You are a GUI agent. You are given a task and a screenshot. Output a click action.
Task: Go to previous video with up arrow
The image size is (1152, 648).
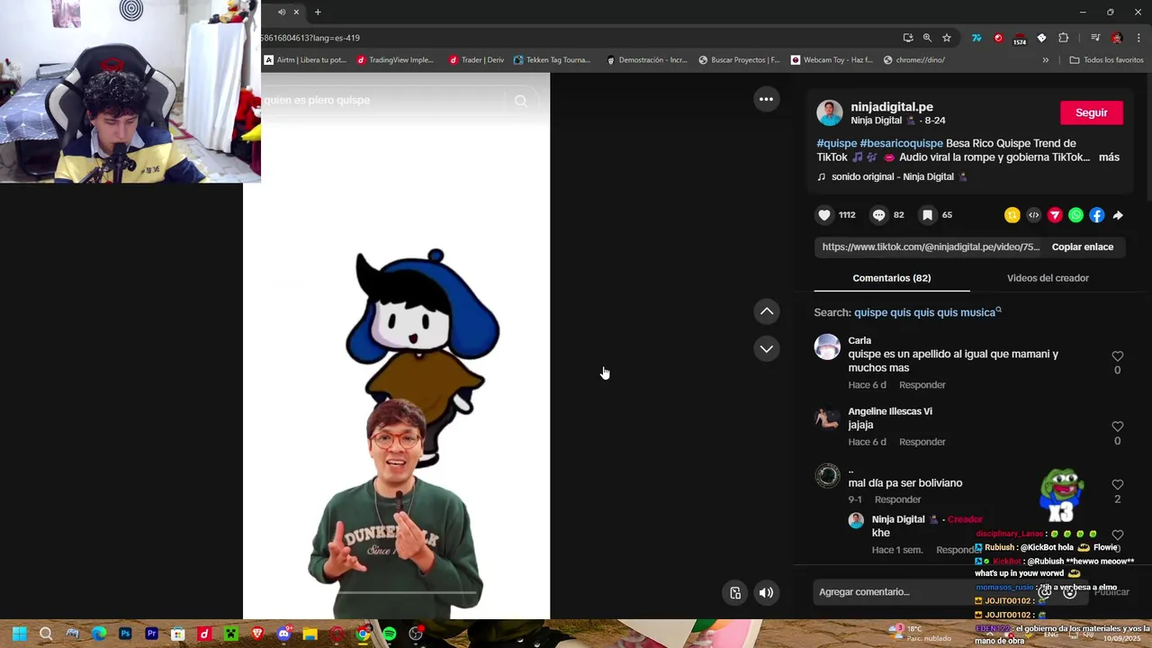click(x=767, y=311)
